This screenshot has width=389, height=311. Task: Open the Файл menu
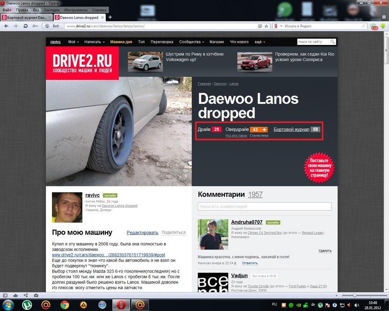pos(7,10)
